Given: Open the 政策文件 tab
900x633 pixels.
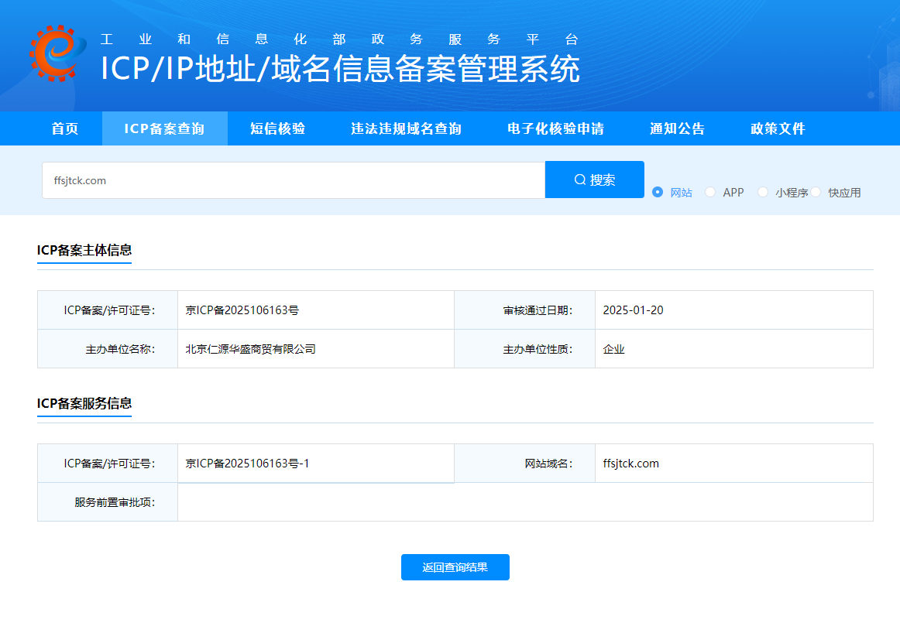Looking at the screenshot, I should pos(778,128).
